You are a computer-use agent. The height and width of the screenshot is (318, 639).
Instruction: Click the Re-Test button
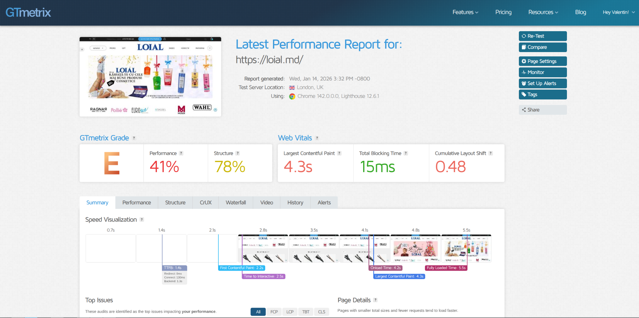coord(543,36)
